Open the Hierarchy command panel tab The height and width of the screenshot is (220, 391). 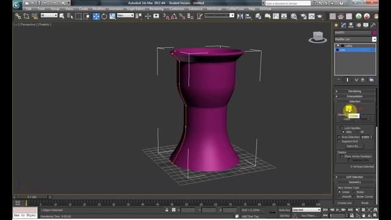tap(351, 25)
